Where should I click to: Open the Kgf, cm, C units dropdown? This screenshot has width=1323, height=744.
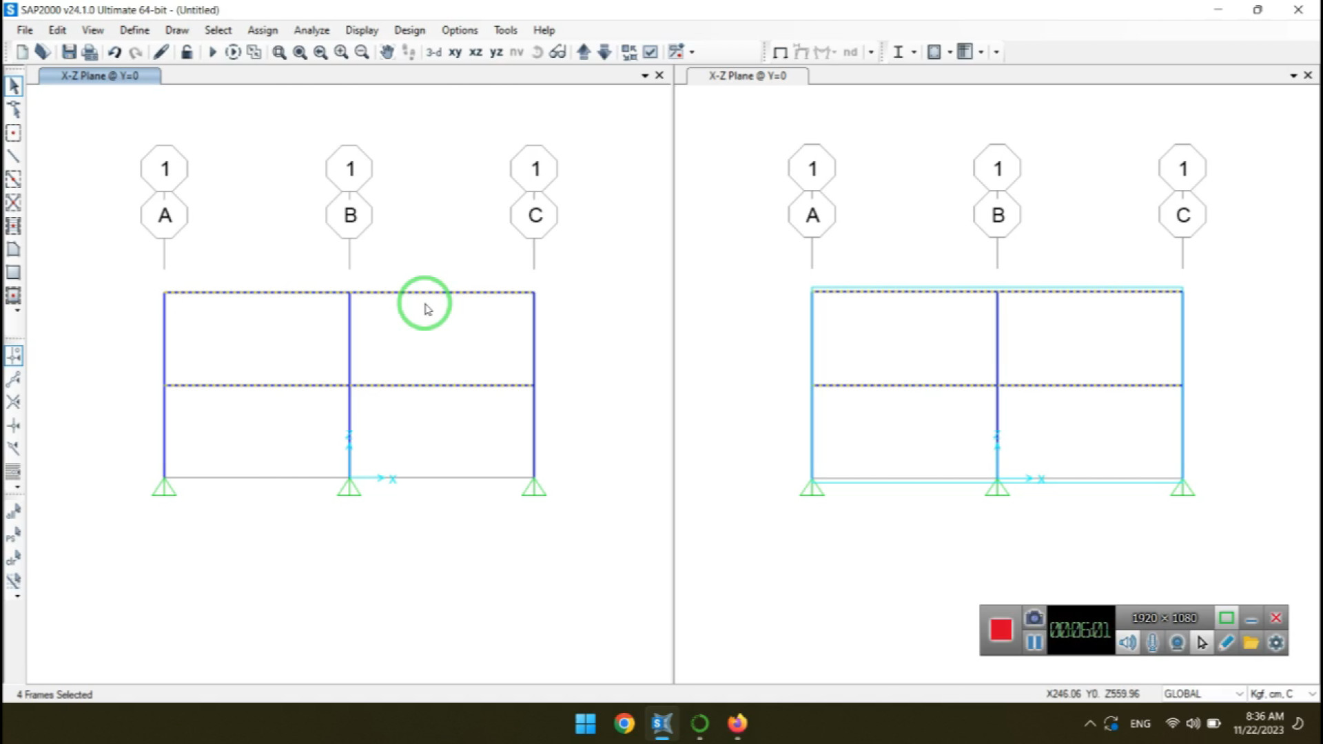click(1311, 694)
